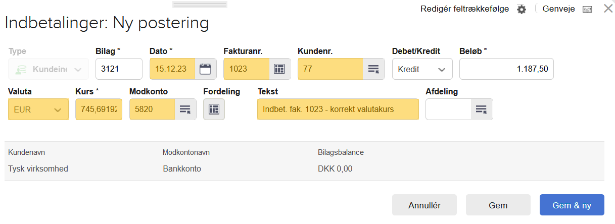
Task: Click the gear icon for field order
Action: [x=522, y=9]
